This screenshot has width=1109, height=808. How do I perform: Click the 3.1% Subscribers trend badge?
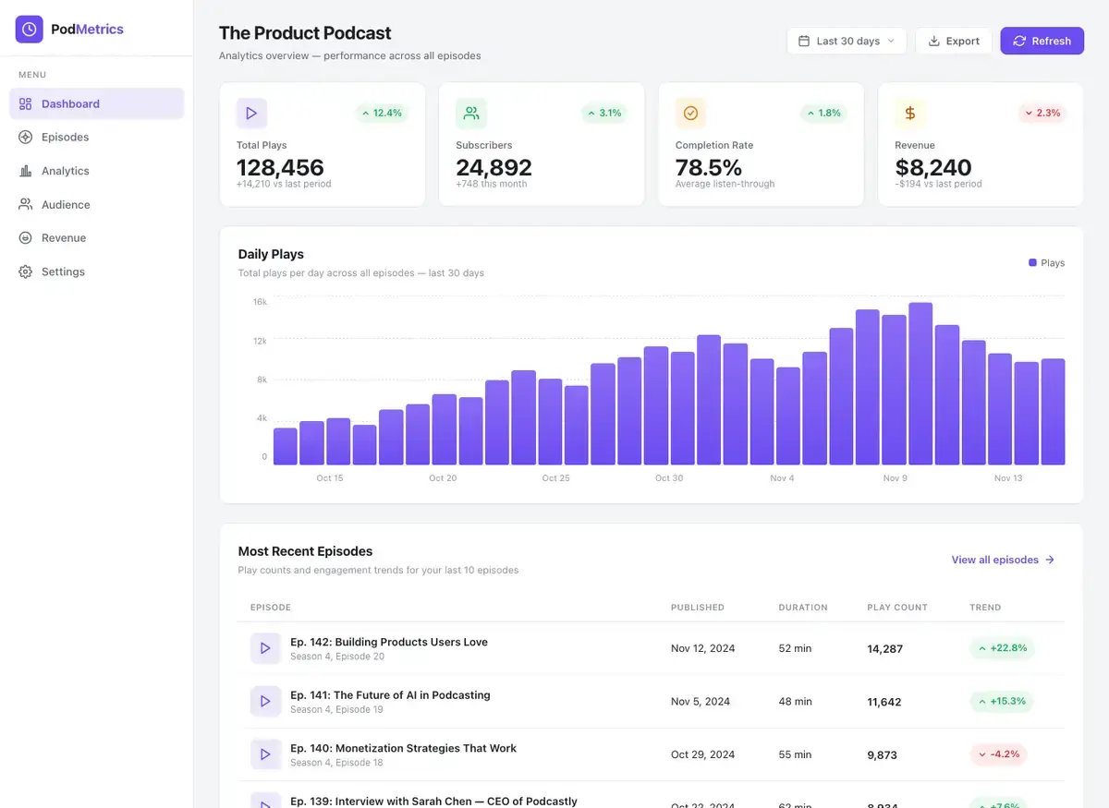point(603,113)
